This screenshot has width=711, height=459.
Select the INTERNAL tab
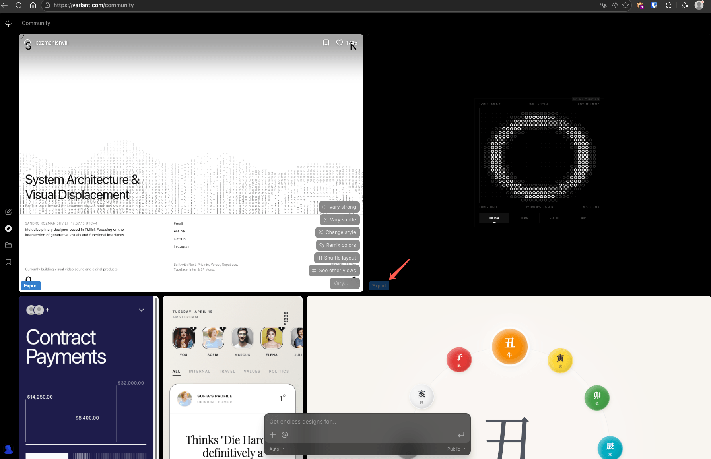pyautogui.click(x=199, y=371)
